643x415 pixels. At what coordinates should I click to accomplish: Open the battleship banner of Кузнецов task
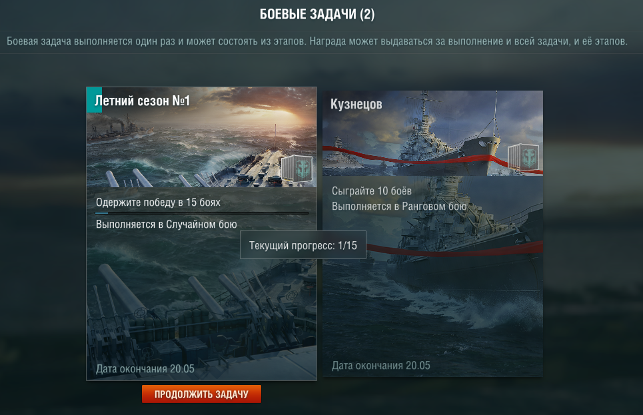coord(432,133)
